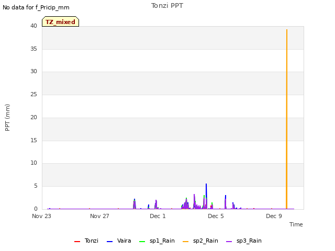Click the Nov 27 x-axis tick label
The height and width of the screenshot is (251, 335).
[99, 216]
